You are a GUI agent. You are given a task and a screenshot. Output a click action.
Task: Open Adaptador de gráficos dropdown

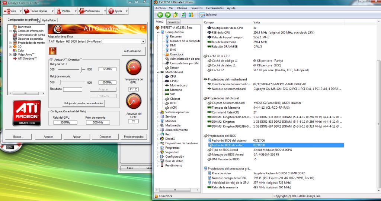pos(143,42)
